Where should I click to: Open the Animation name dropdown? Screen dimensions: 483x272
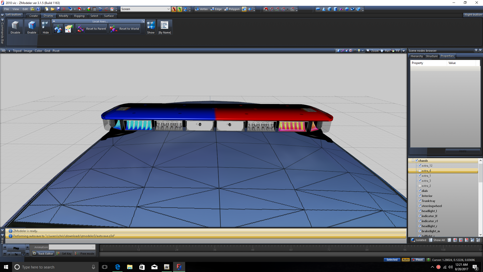coord(93,247)
